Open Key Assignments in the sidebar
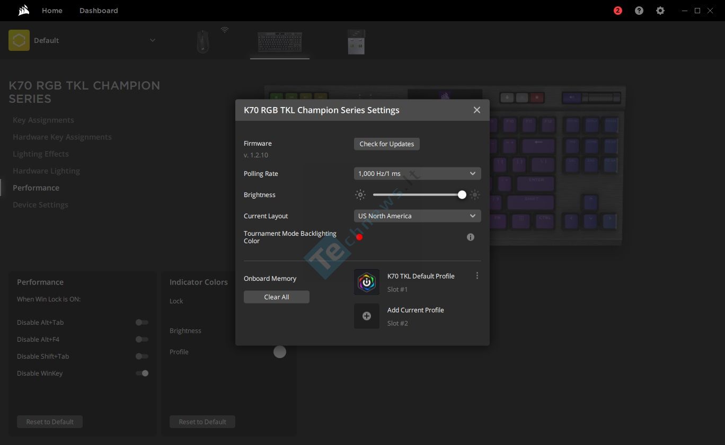 [43, 120]
